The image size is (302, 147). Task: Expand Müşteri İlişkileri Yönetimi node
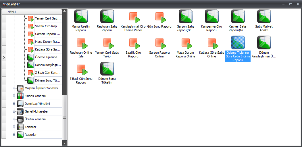(14, 88)
